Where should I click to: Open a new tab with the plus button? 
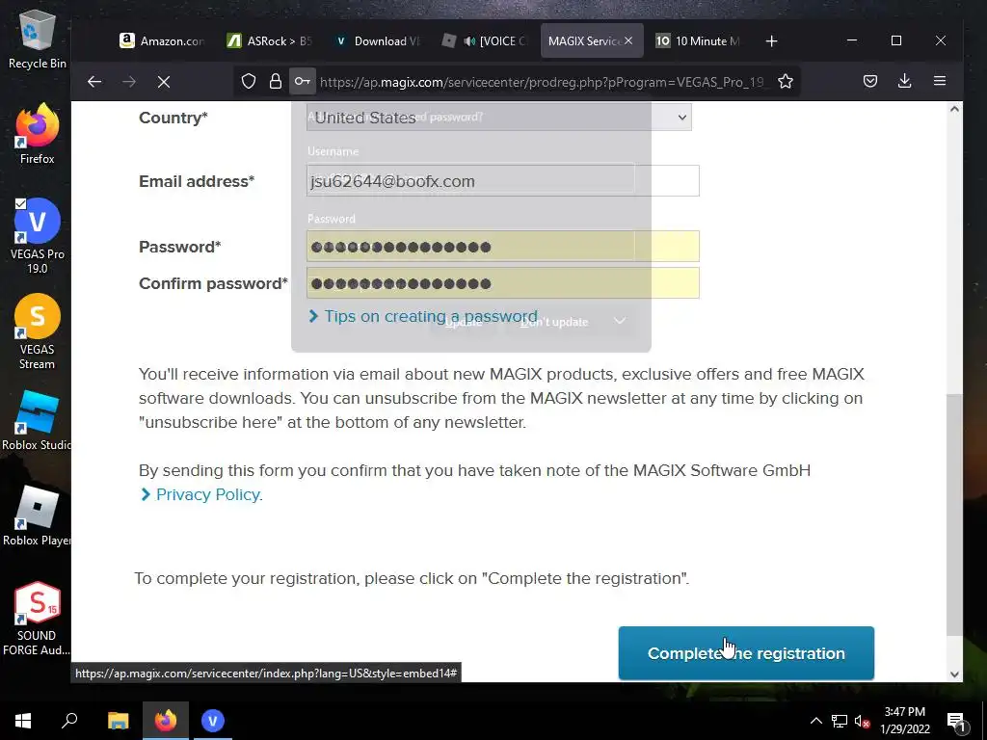[x=771, y=40]
